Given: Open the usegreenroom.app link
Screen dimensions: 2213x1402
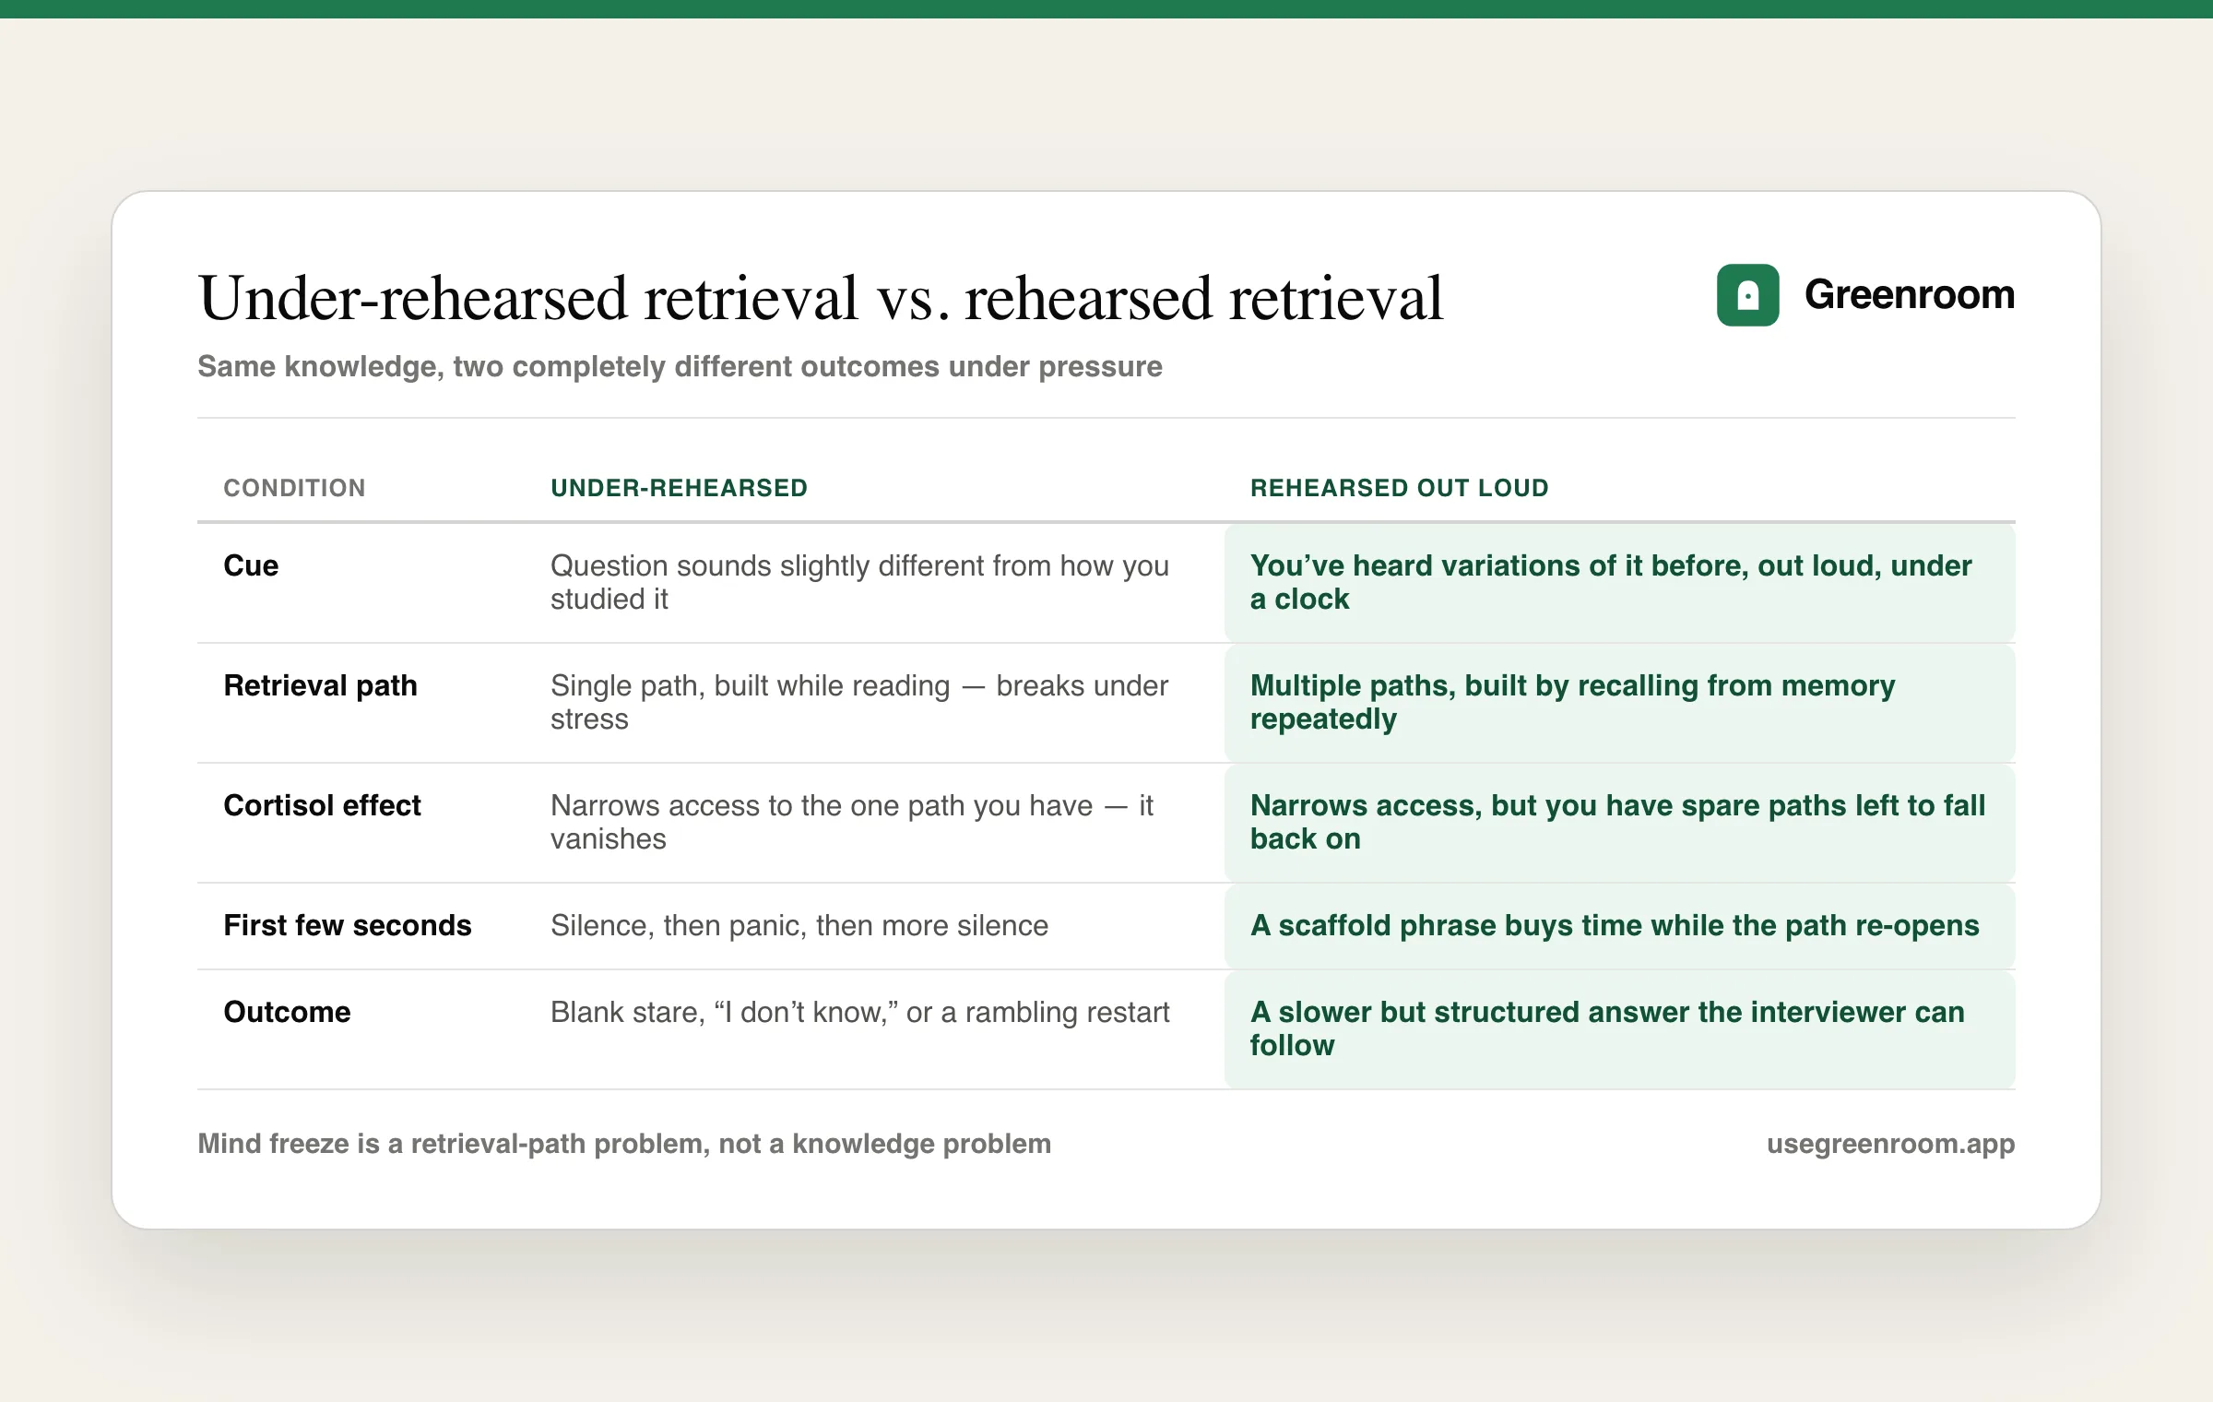Looking at the screenshot, I should [1890, 1144].
